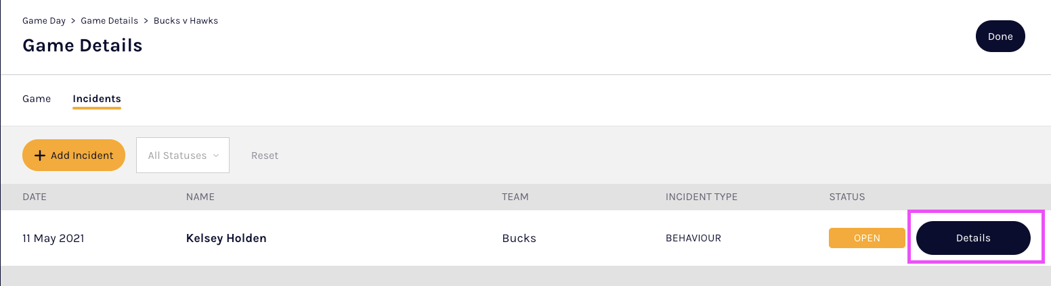Viewport: 1051px width, 286px height.
Task: Sort by the NAME column header
Action: [x=200, y=197]
